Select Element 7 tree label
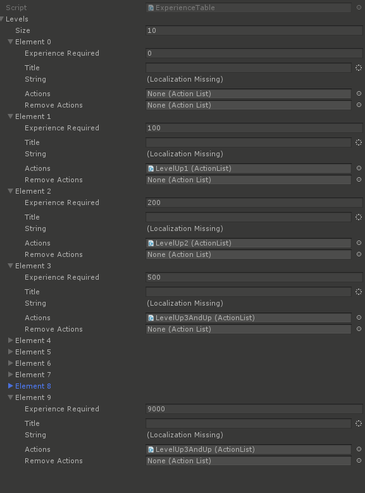365x493 pixels. [x=33, y=375]
